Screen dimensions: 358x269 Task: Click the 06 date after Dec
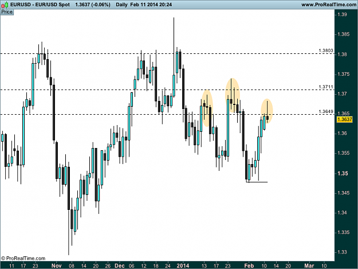(132, 266)
